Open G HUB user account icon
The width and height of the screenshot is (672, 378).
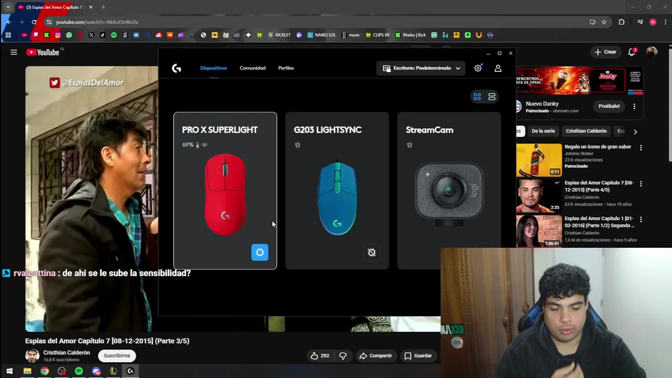(x=498, y=68)
